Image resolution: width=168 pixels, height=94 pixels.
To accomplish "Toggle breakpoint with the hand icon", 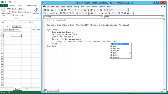I will pos(67,13).
